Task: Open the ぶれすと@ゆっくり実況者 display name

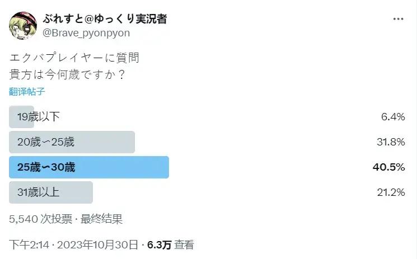Action: tap(105, 18)
